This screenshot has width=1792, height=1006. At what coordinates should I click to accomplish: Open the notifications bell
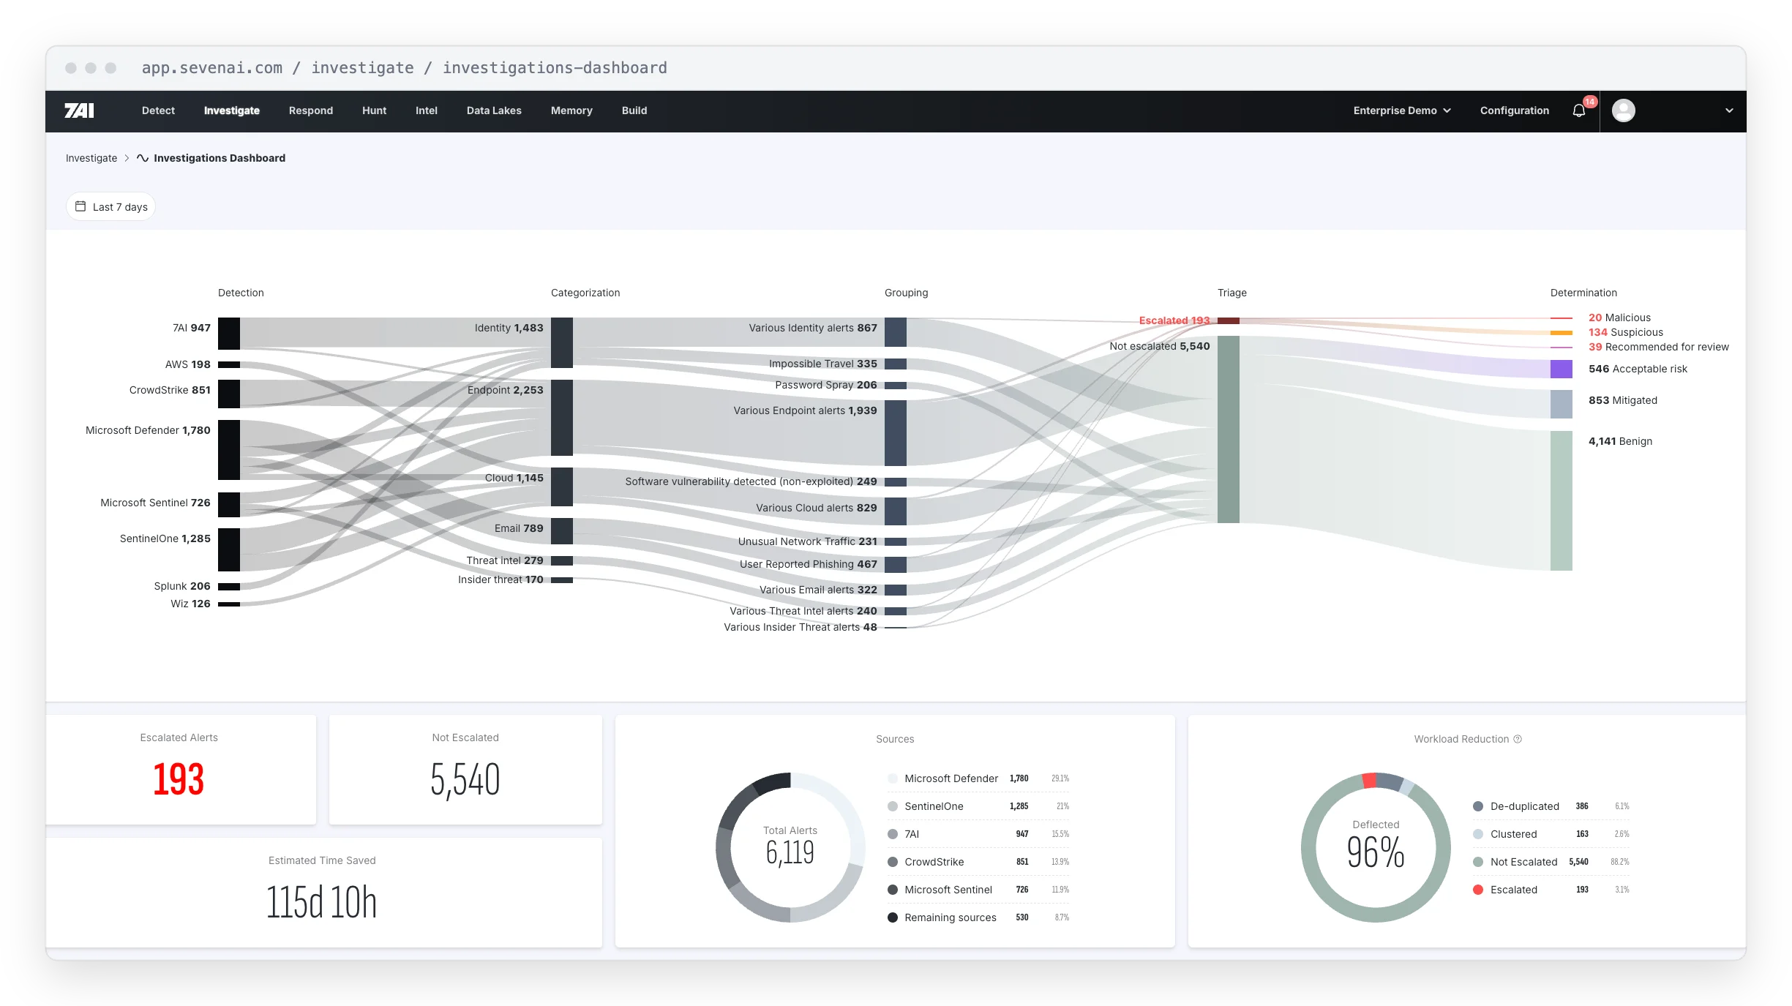(x=1579, y=110)
